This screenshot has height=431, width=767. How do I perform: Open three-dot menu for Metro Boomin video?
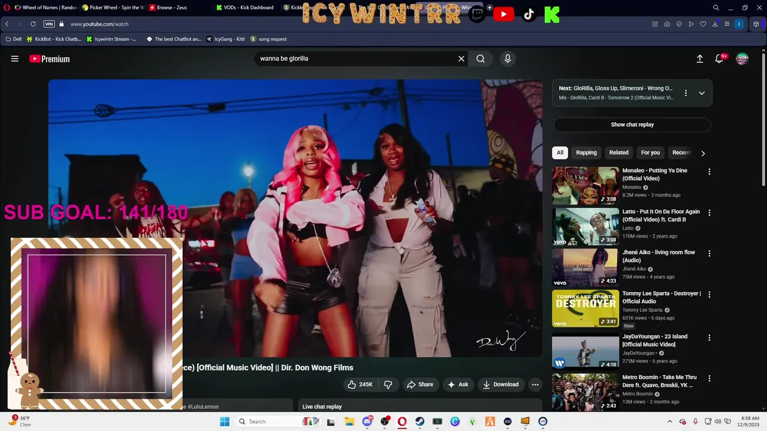pyautogui.click(x=709, y=378)
